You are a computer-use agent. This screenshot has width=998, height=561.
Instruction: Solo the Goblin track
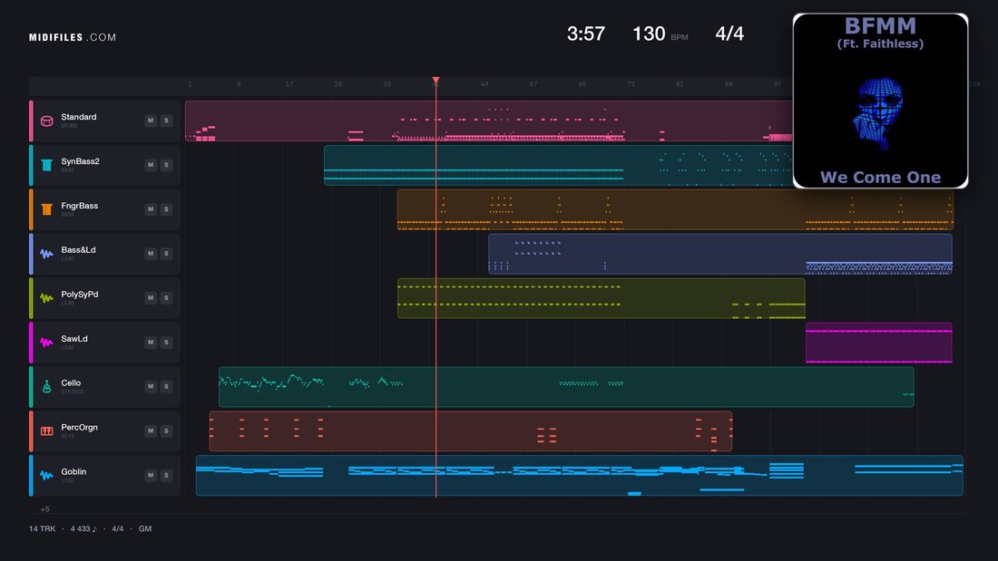tap(166, 475)
